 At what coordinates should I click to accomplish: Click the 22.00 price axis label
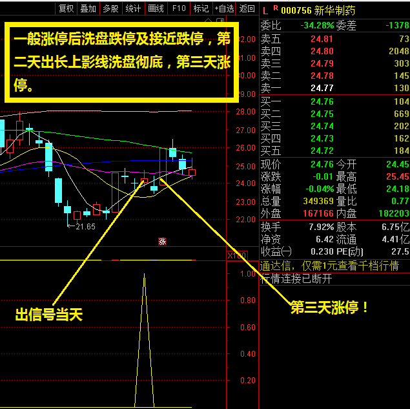(245, 220)
